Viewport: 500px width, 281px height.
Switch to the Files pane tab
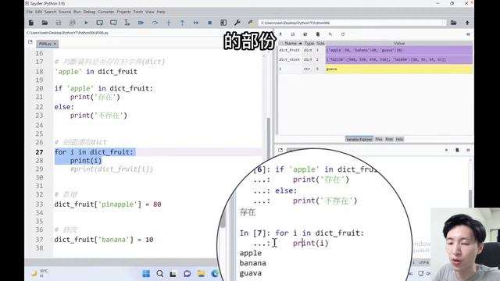379,139
